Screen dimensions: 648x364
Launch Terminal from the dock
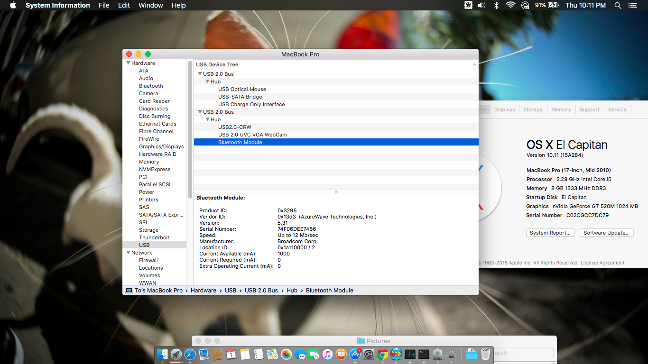tap(424, 354)
